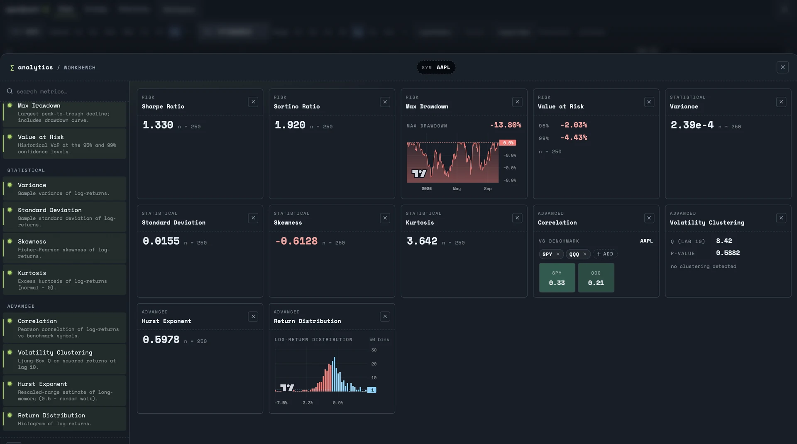797x444 pixels.
Task: Click the WORKBENCH breadcrumb label
Action: (x=80, y=68)
